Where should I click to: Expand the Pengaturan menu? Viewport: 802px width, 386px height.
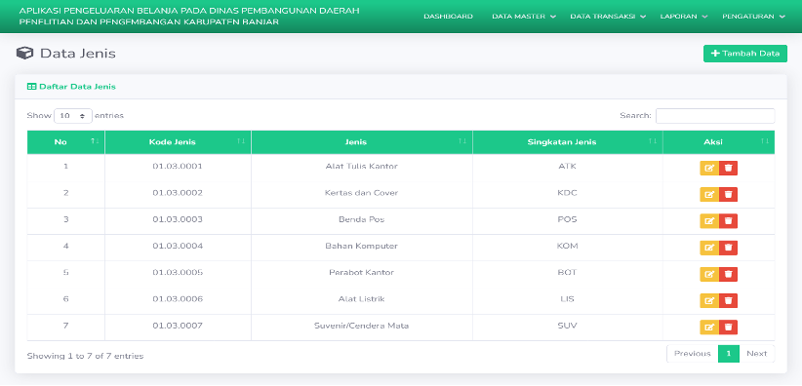click(753, 17)
